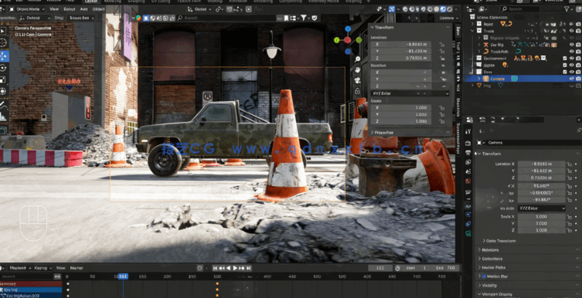
Task: Toggle the Lights collection exclude checkbox
Action: (565, 65)
